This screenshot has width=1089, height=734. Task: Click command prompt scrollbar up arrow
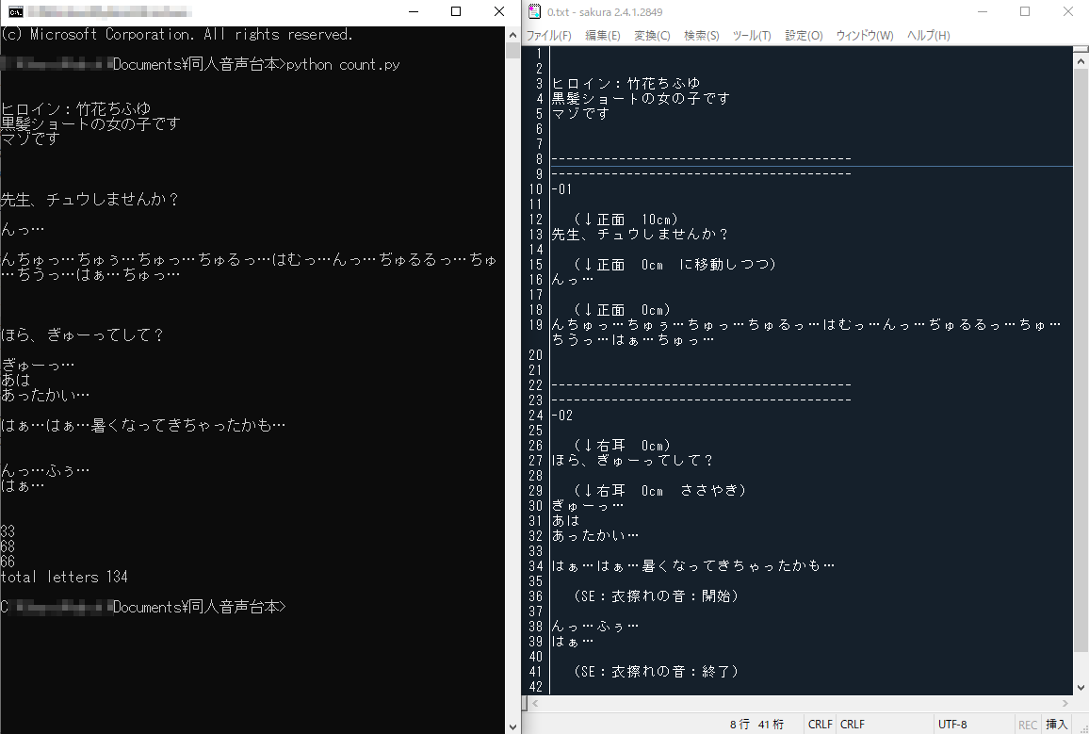point(512,35)
